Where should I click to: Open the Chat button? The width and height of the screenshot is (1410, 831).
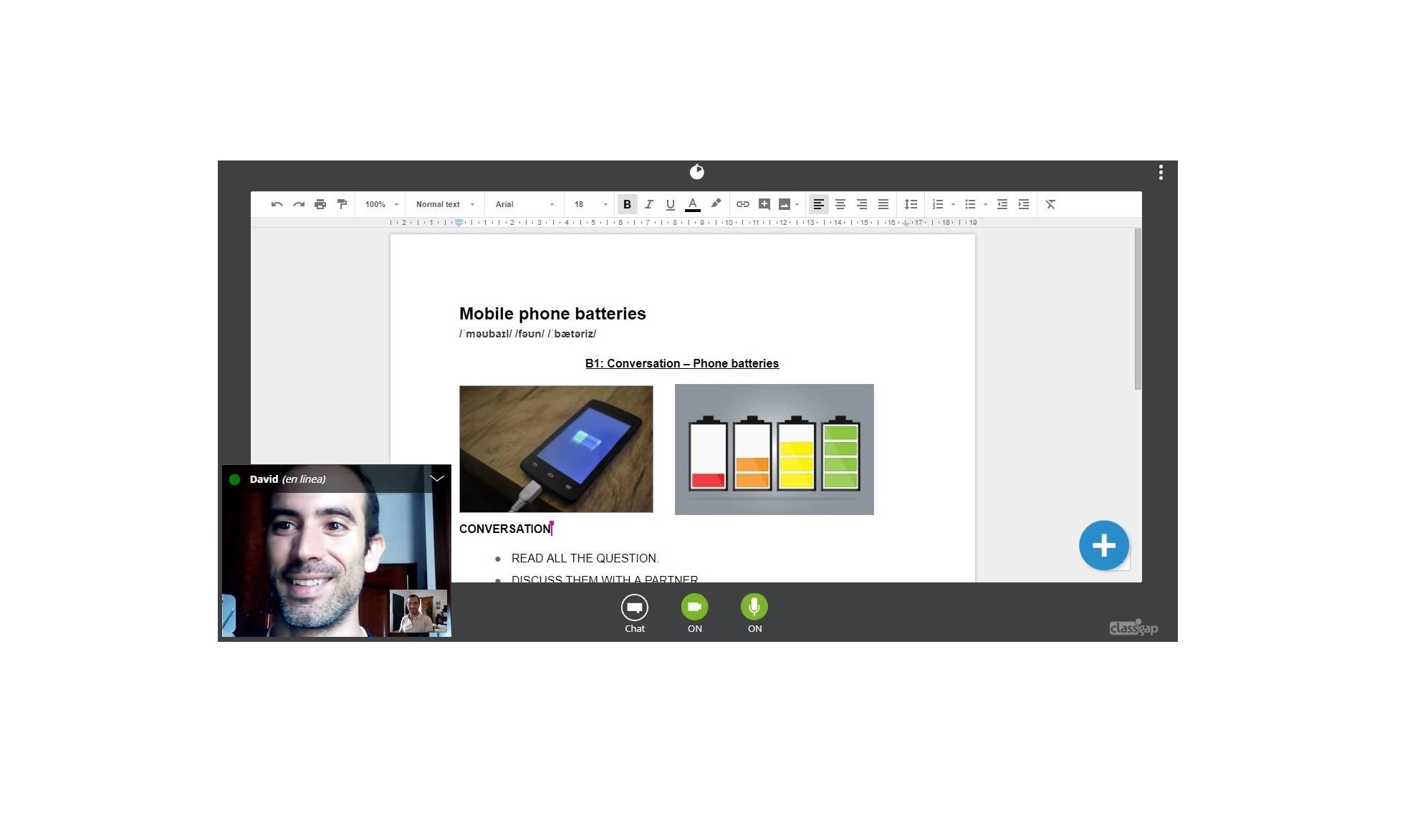point(634,609)
